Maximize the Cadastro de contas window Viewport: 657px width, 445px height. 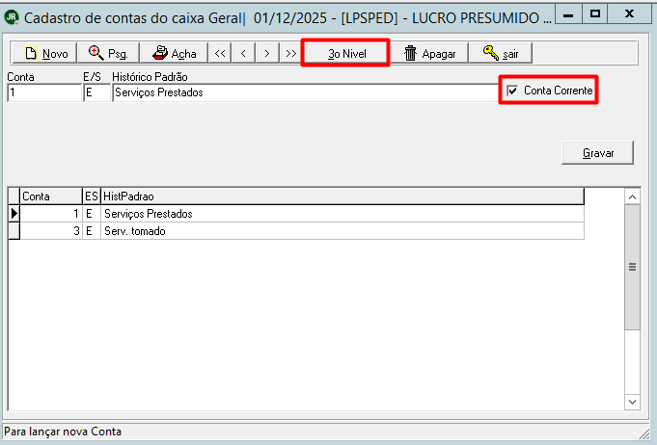tap(594, 14)
